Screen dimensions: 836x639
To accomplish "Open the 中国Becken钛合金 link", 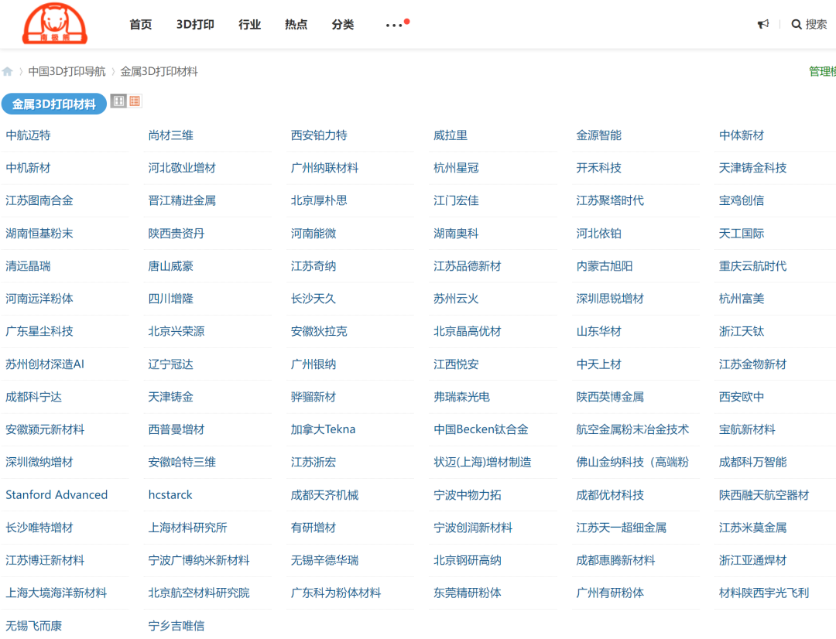I will point(481,429).
